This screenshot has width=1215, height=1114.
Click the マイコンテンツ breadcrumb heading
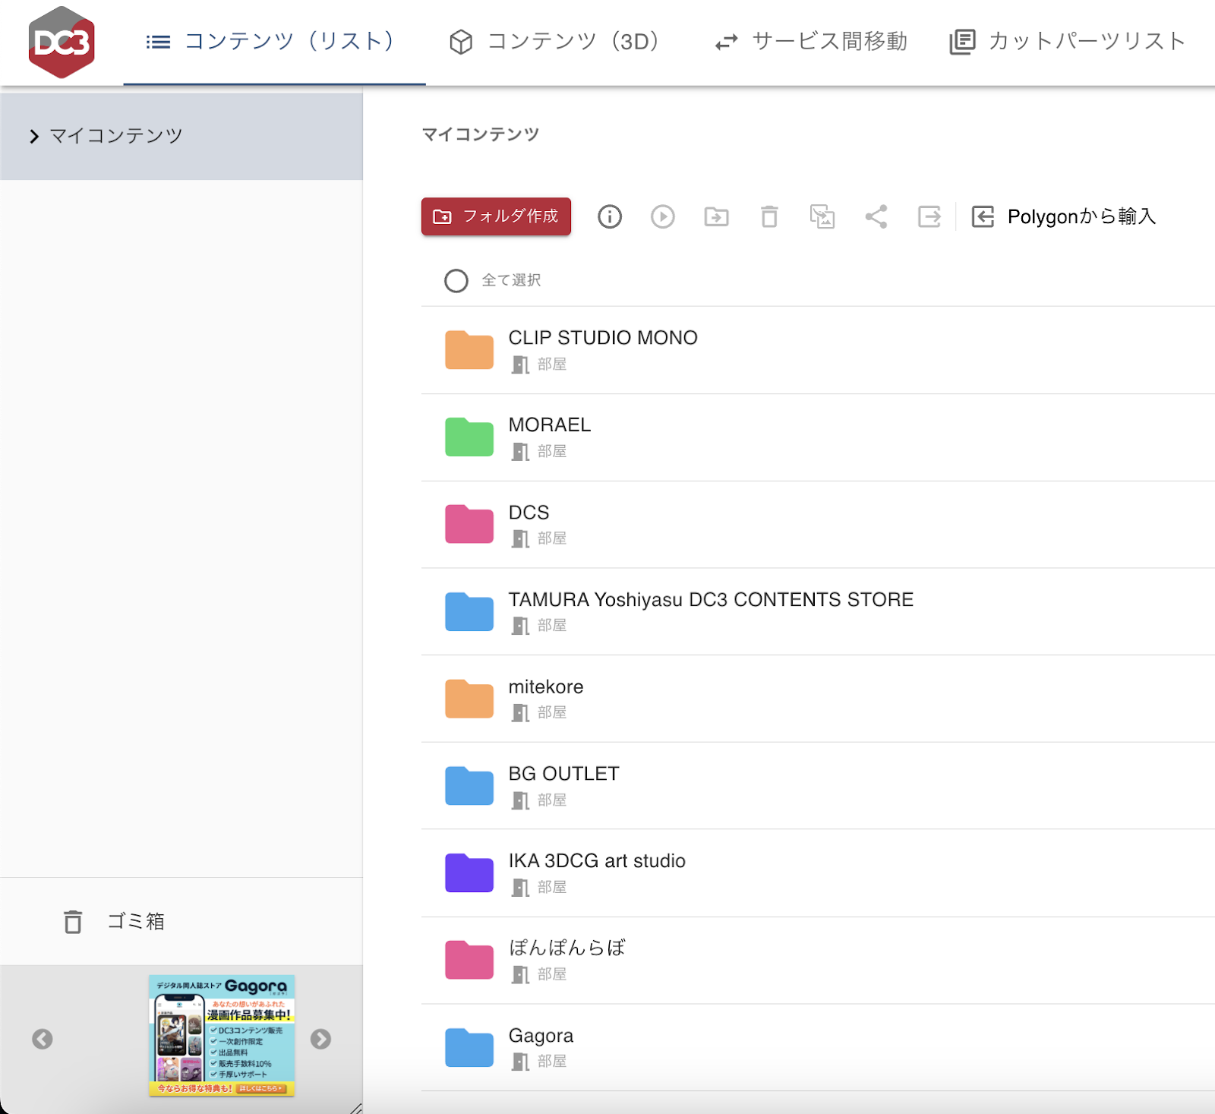pyautogui.click(x=480, y=134)
